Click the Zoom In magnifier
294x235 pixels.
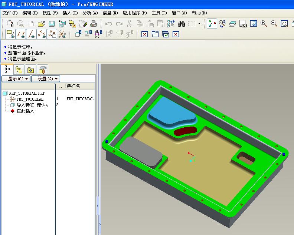click(264, 24)
